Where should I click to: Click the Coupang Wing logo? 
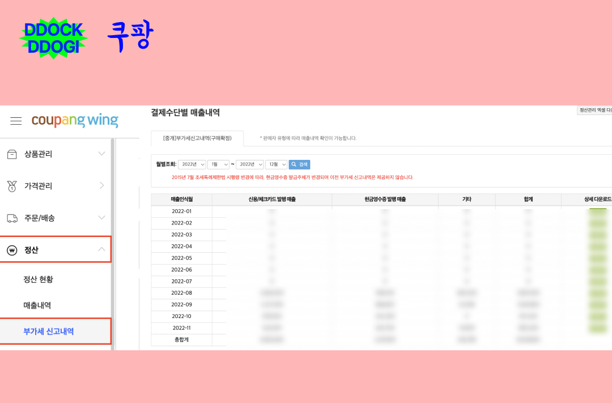(x=75, y=120)
